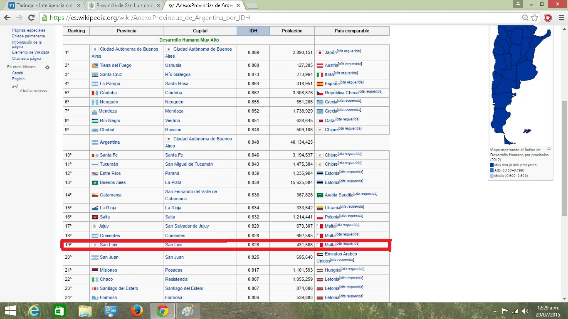The width and height of the screenshot is (568, 319).
Task: Open the blue Argentina HDI map image
Action: pos(521,85)
